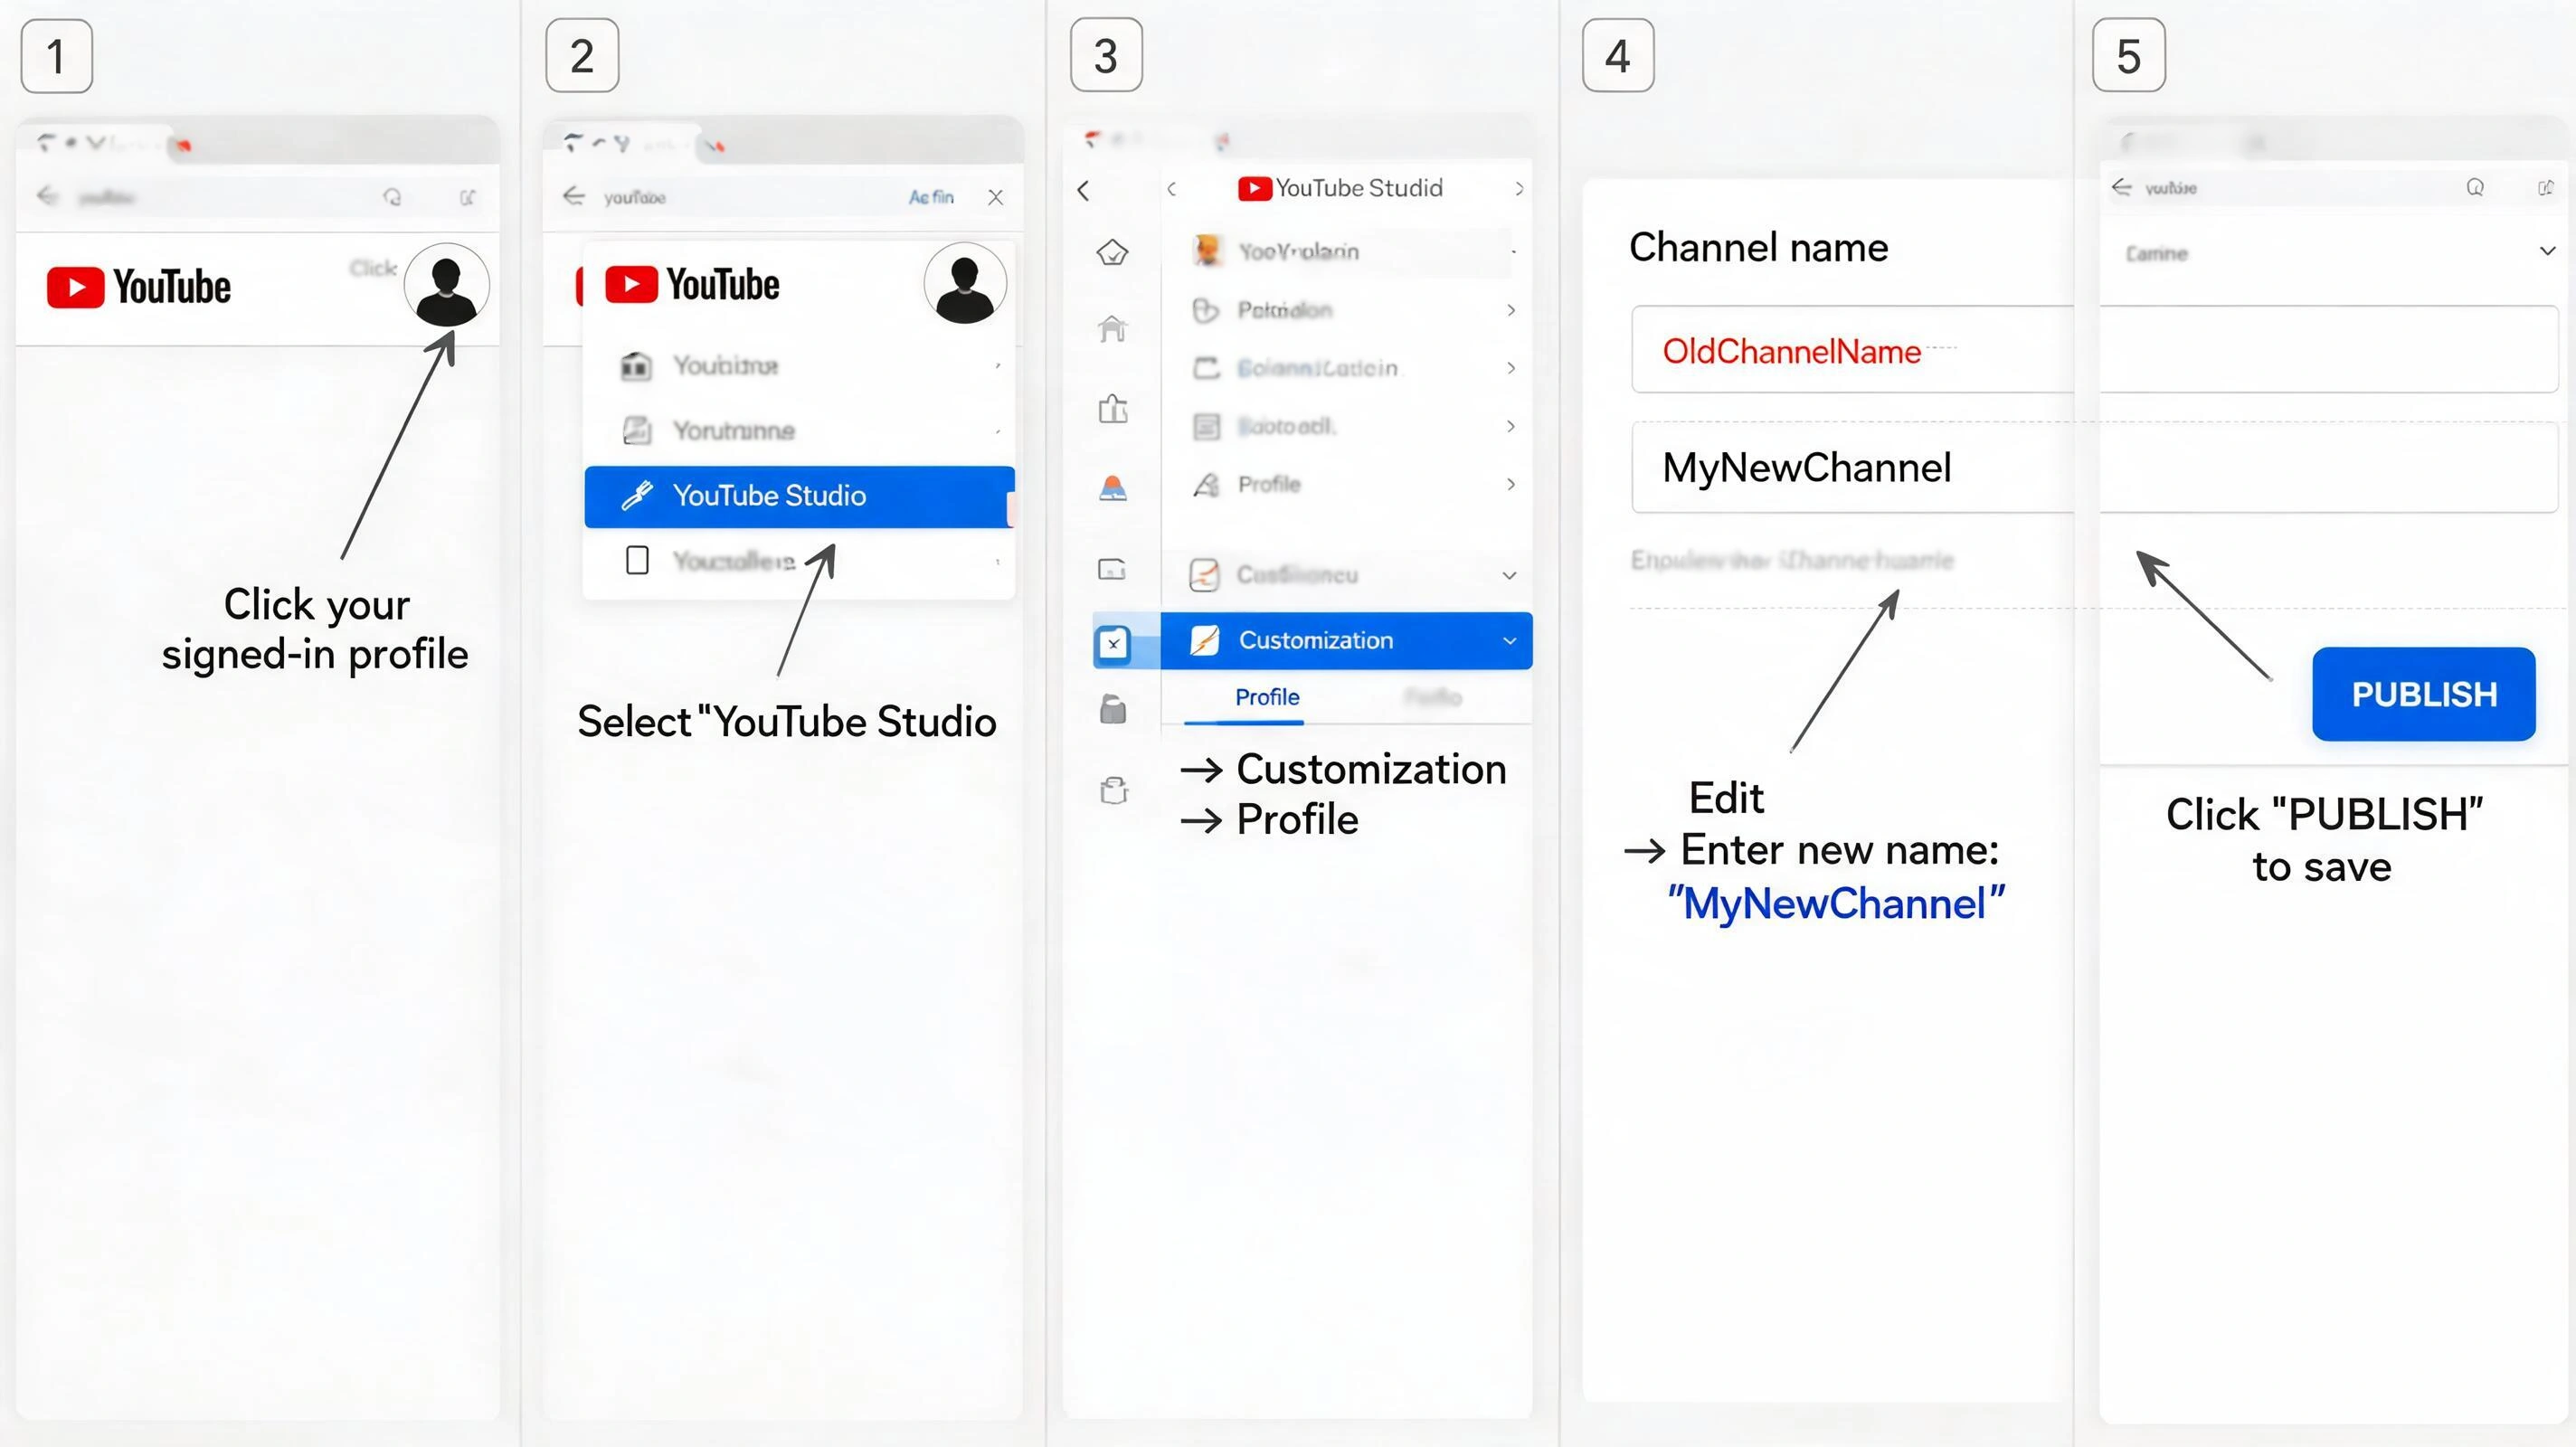Image resolution: width=2576 pixels, height=1447 pixels.
Task: Click the pen icon beside YouTube Studio entry
Action: tap(637, 495)
